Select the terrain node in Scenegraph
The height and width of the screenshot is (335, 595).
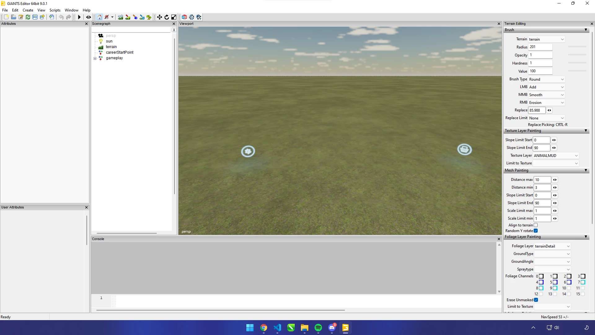(x=111, y=47)
